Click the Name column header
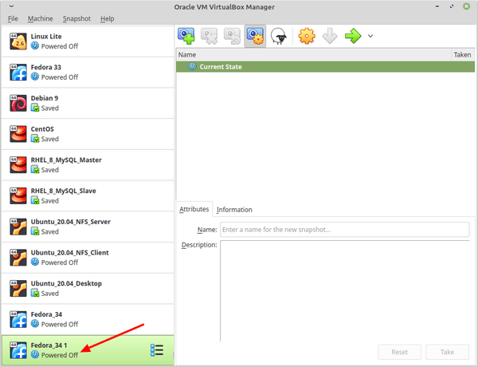 (313, 55)
